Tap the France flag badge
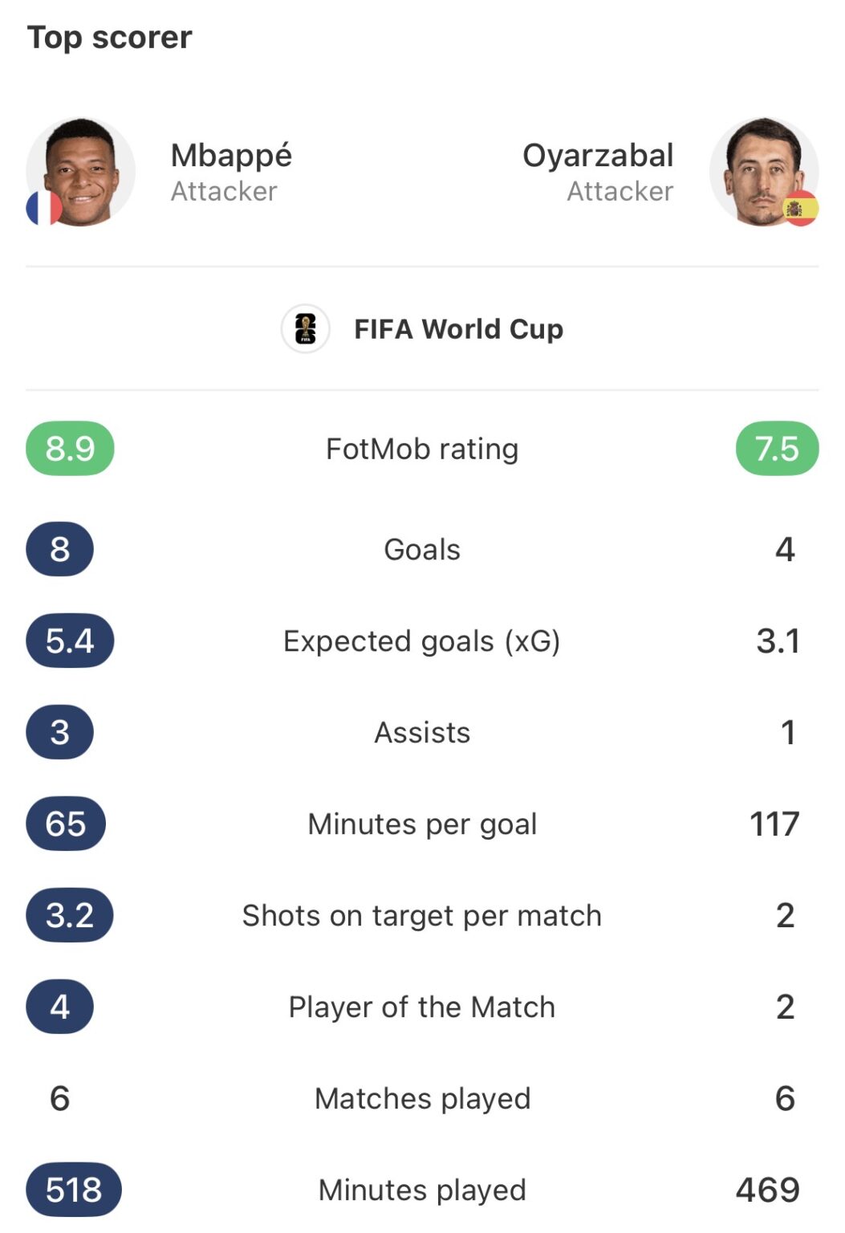Viewport: 845px width, 1233px height. point(44,208)
